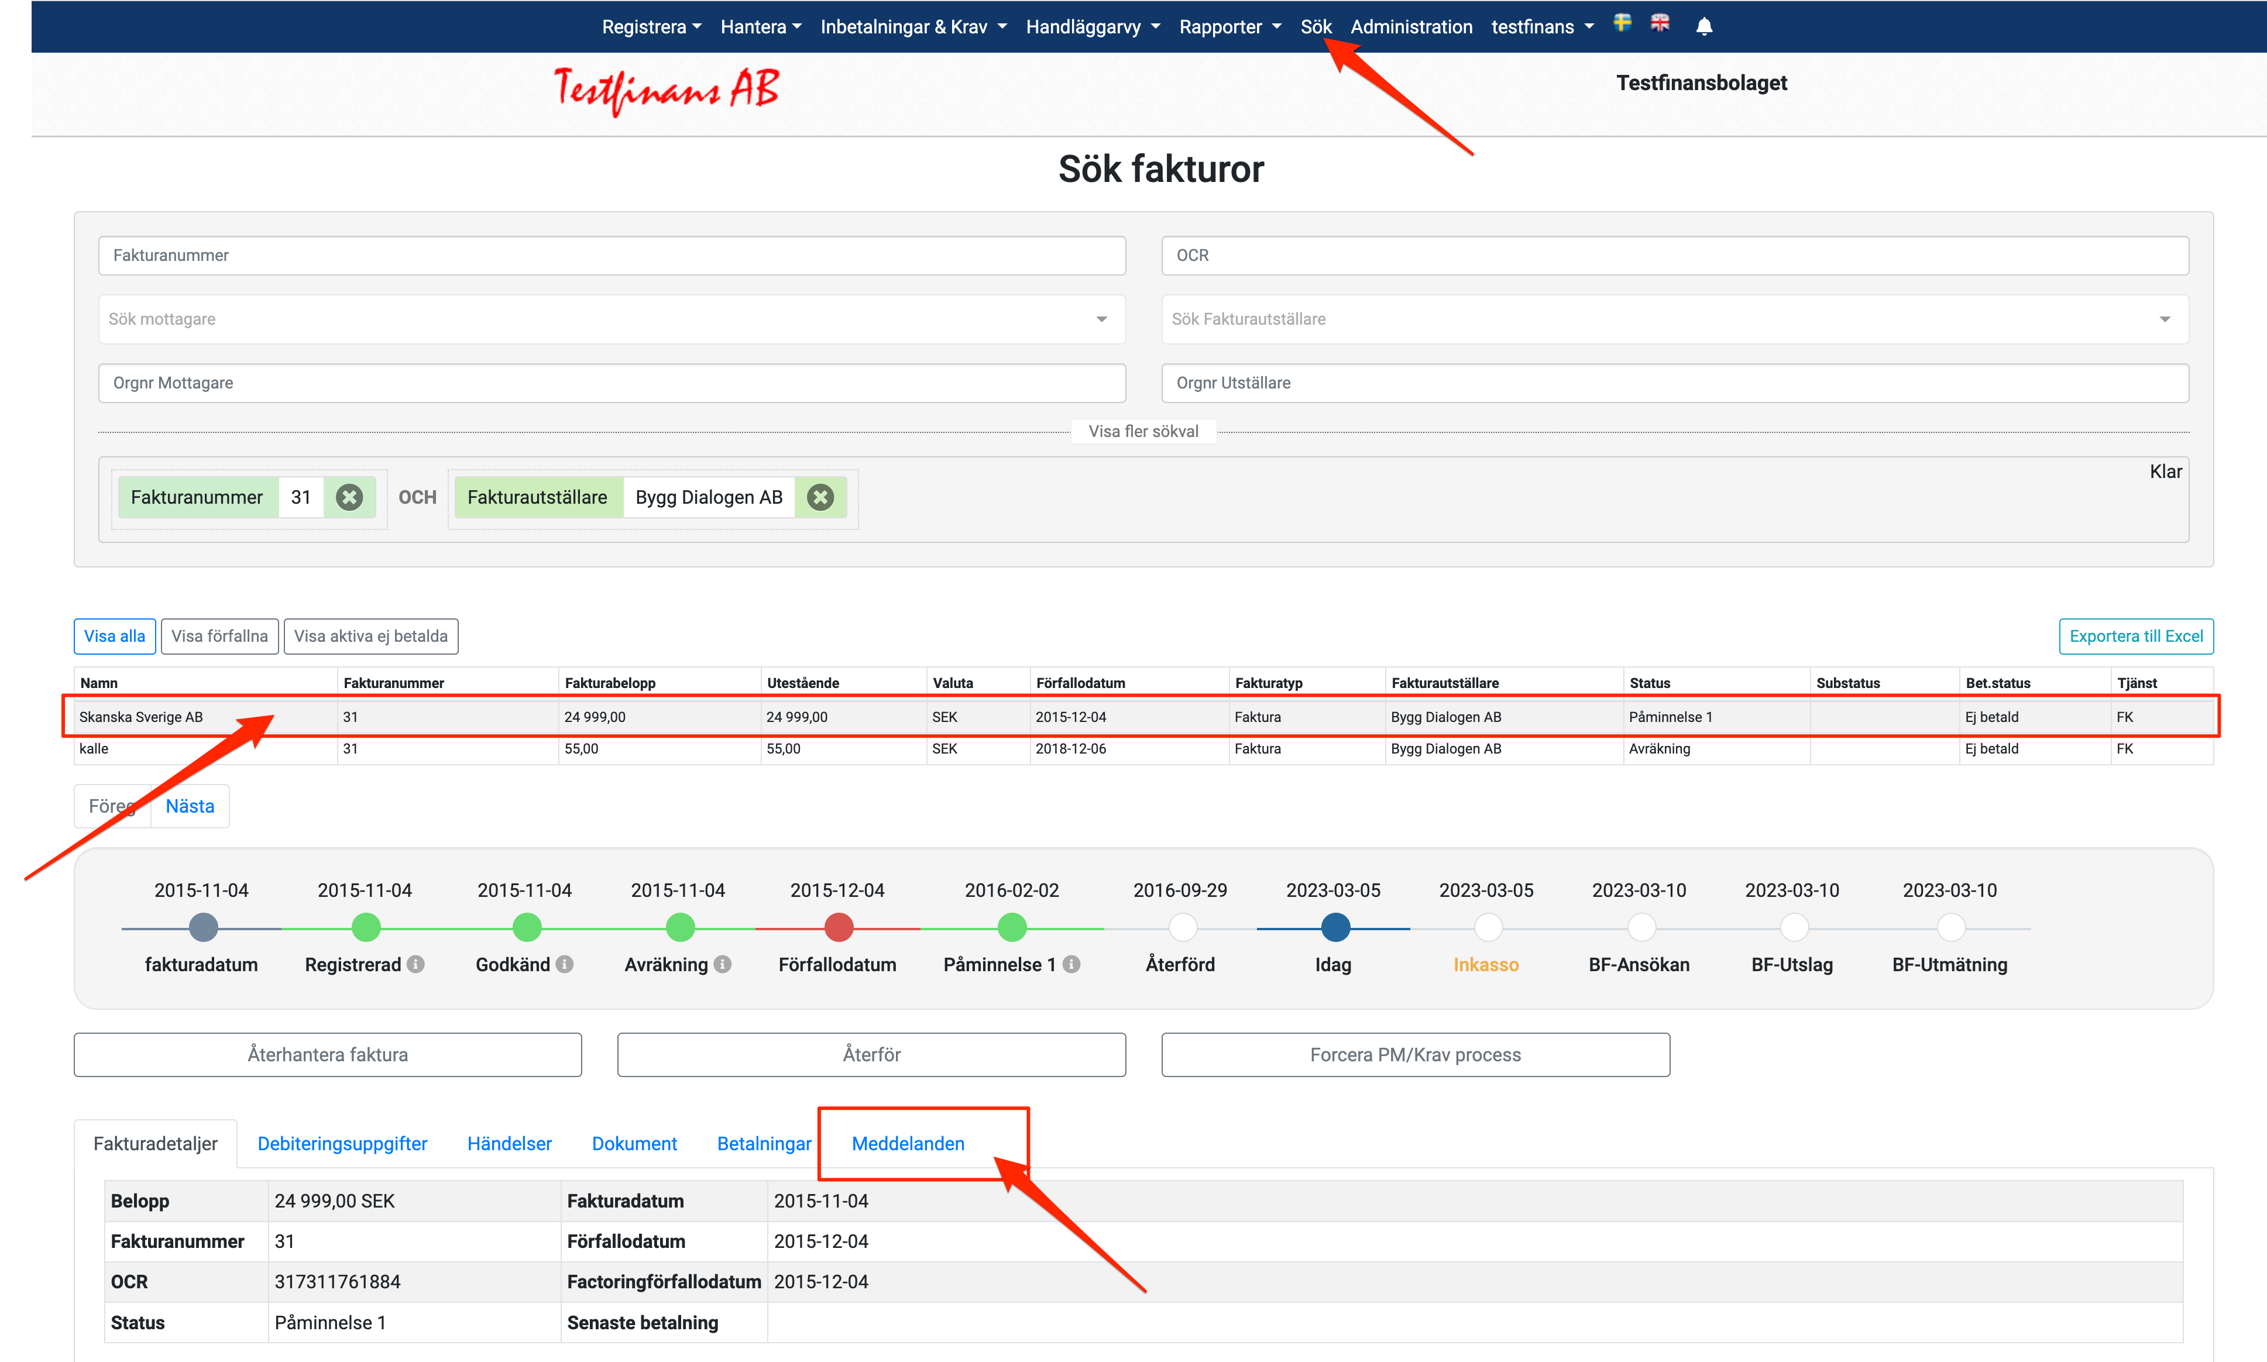The image size is (2267, 1362).
Task: Open the Sök mottagare dropdown
Action: [x=612, y=319]
